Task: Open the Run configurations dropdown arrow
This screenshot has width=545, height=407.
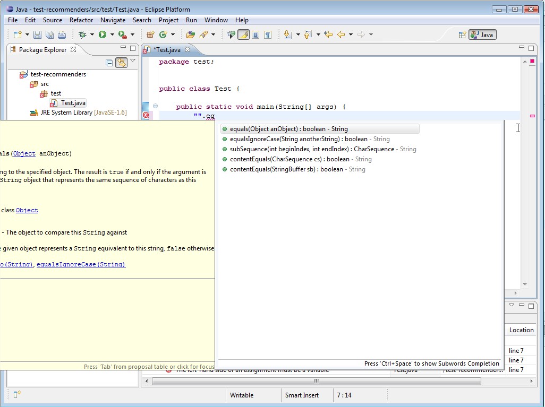Action: 112,34
